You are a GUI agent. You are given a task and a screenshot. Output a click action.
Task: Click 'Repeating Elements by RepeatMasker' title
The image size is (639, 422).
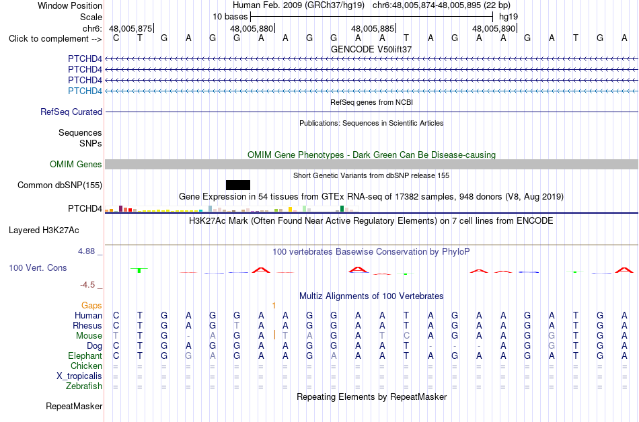point(372,396)
